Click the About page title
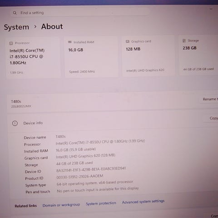218x218 pixels. point(52,26)
